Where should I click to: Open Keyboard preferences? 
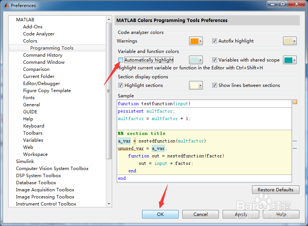(34, 126)
